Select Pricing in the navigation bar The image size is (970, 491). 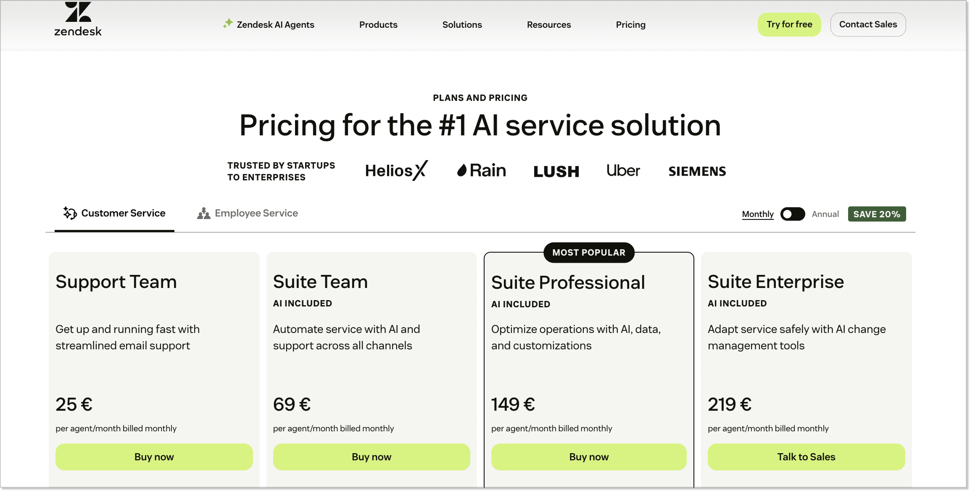point(630,24)
